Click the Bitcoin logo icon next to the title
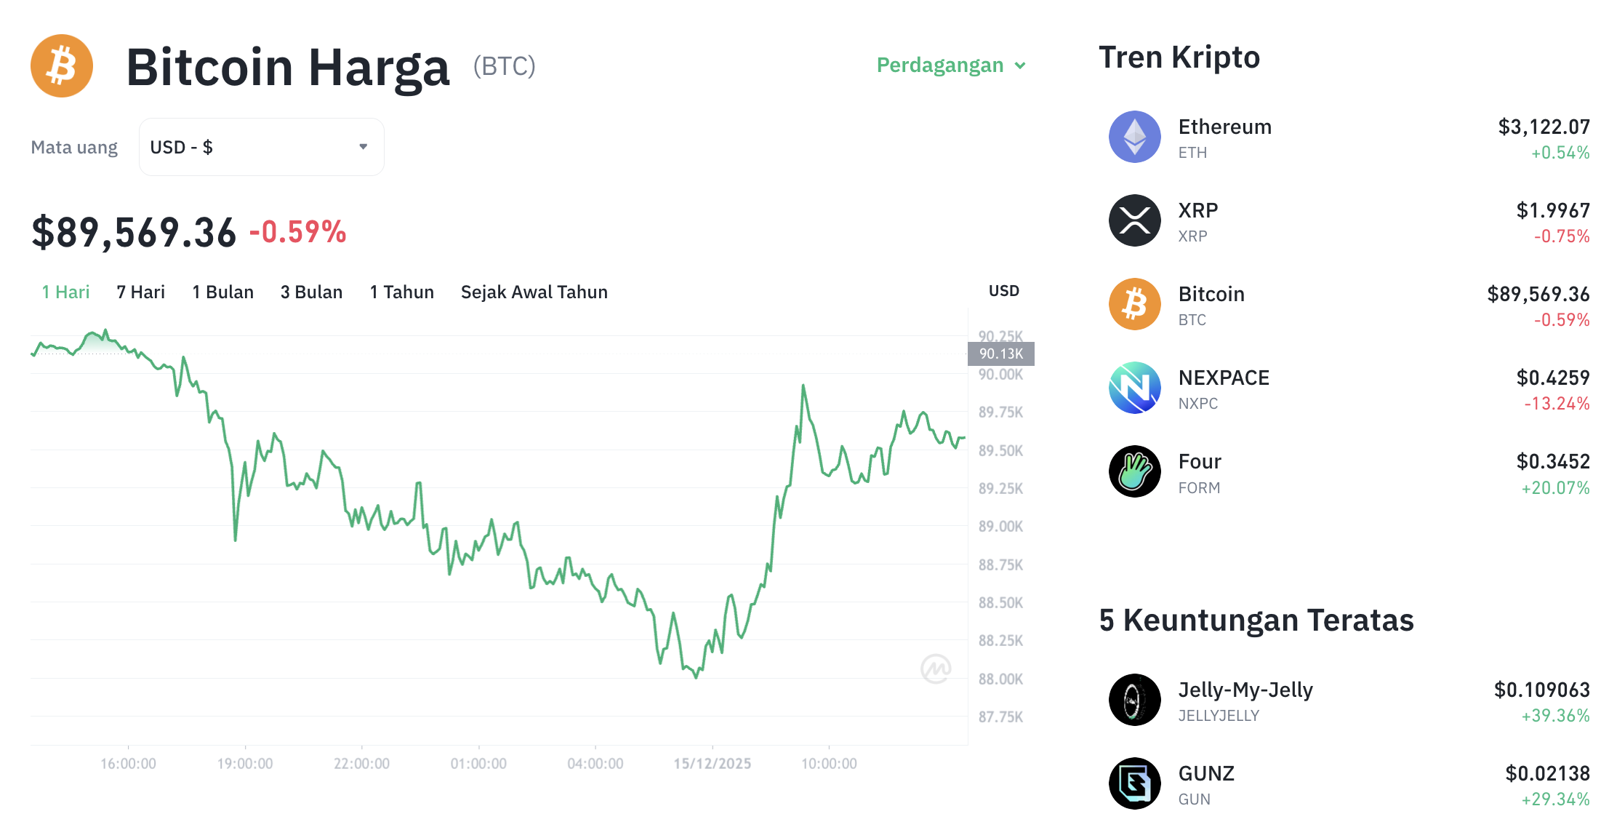Viewport: 1601px width, 822px height. click(x=62, y=65)
